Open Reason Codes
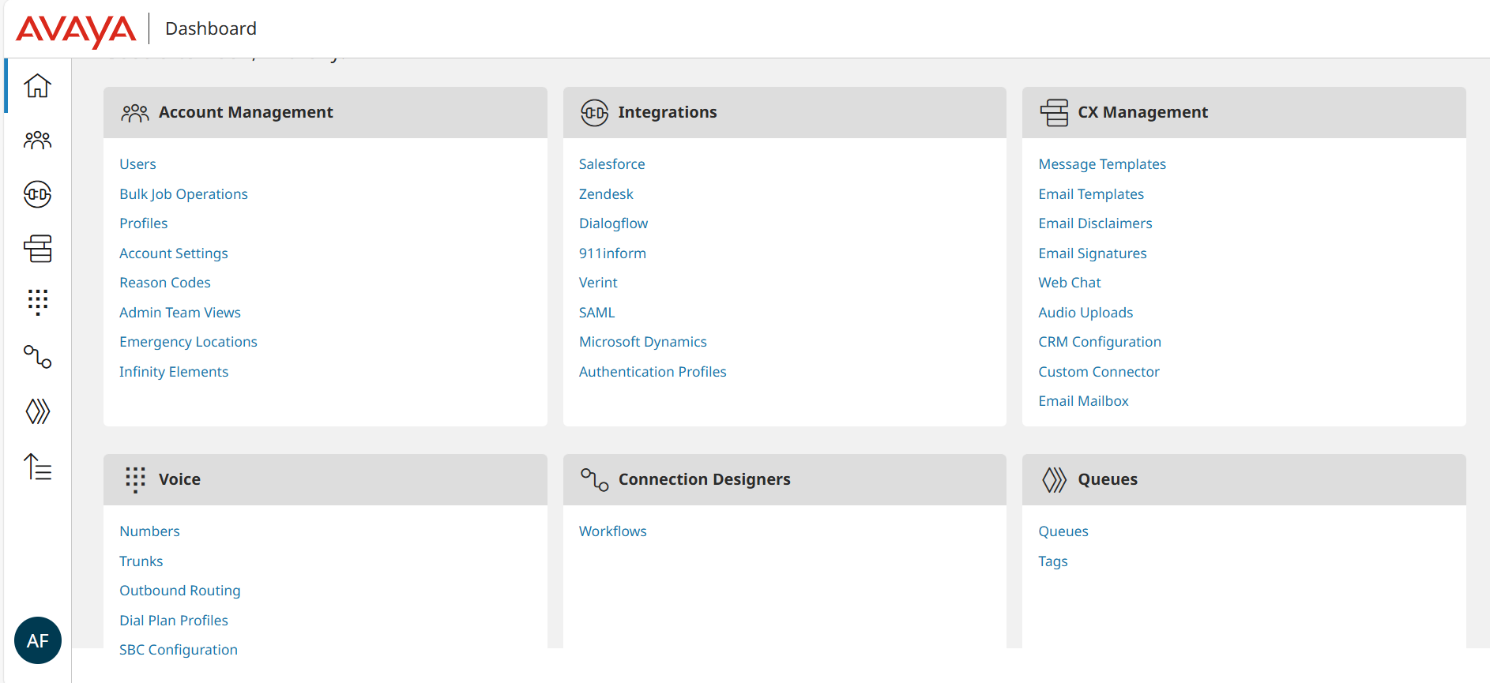Image resolution: width=1490 pixels, height=683 pixels. click(165, 283)
